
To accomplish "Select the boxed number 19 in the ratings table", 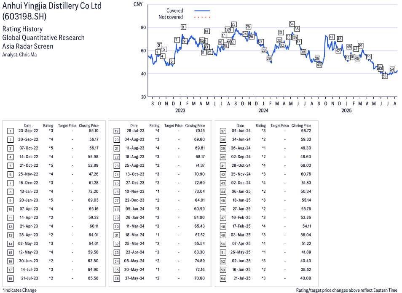I will point(117,131).
